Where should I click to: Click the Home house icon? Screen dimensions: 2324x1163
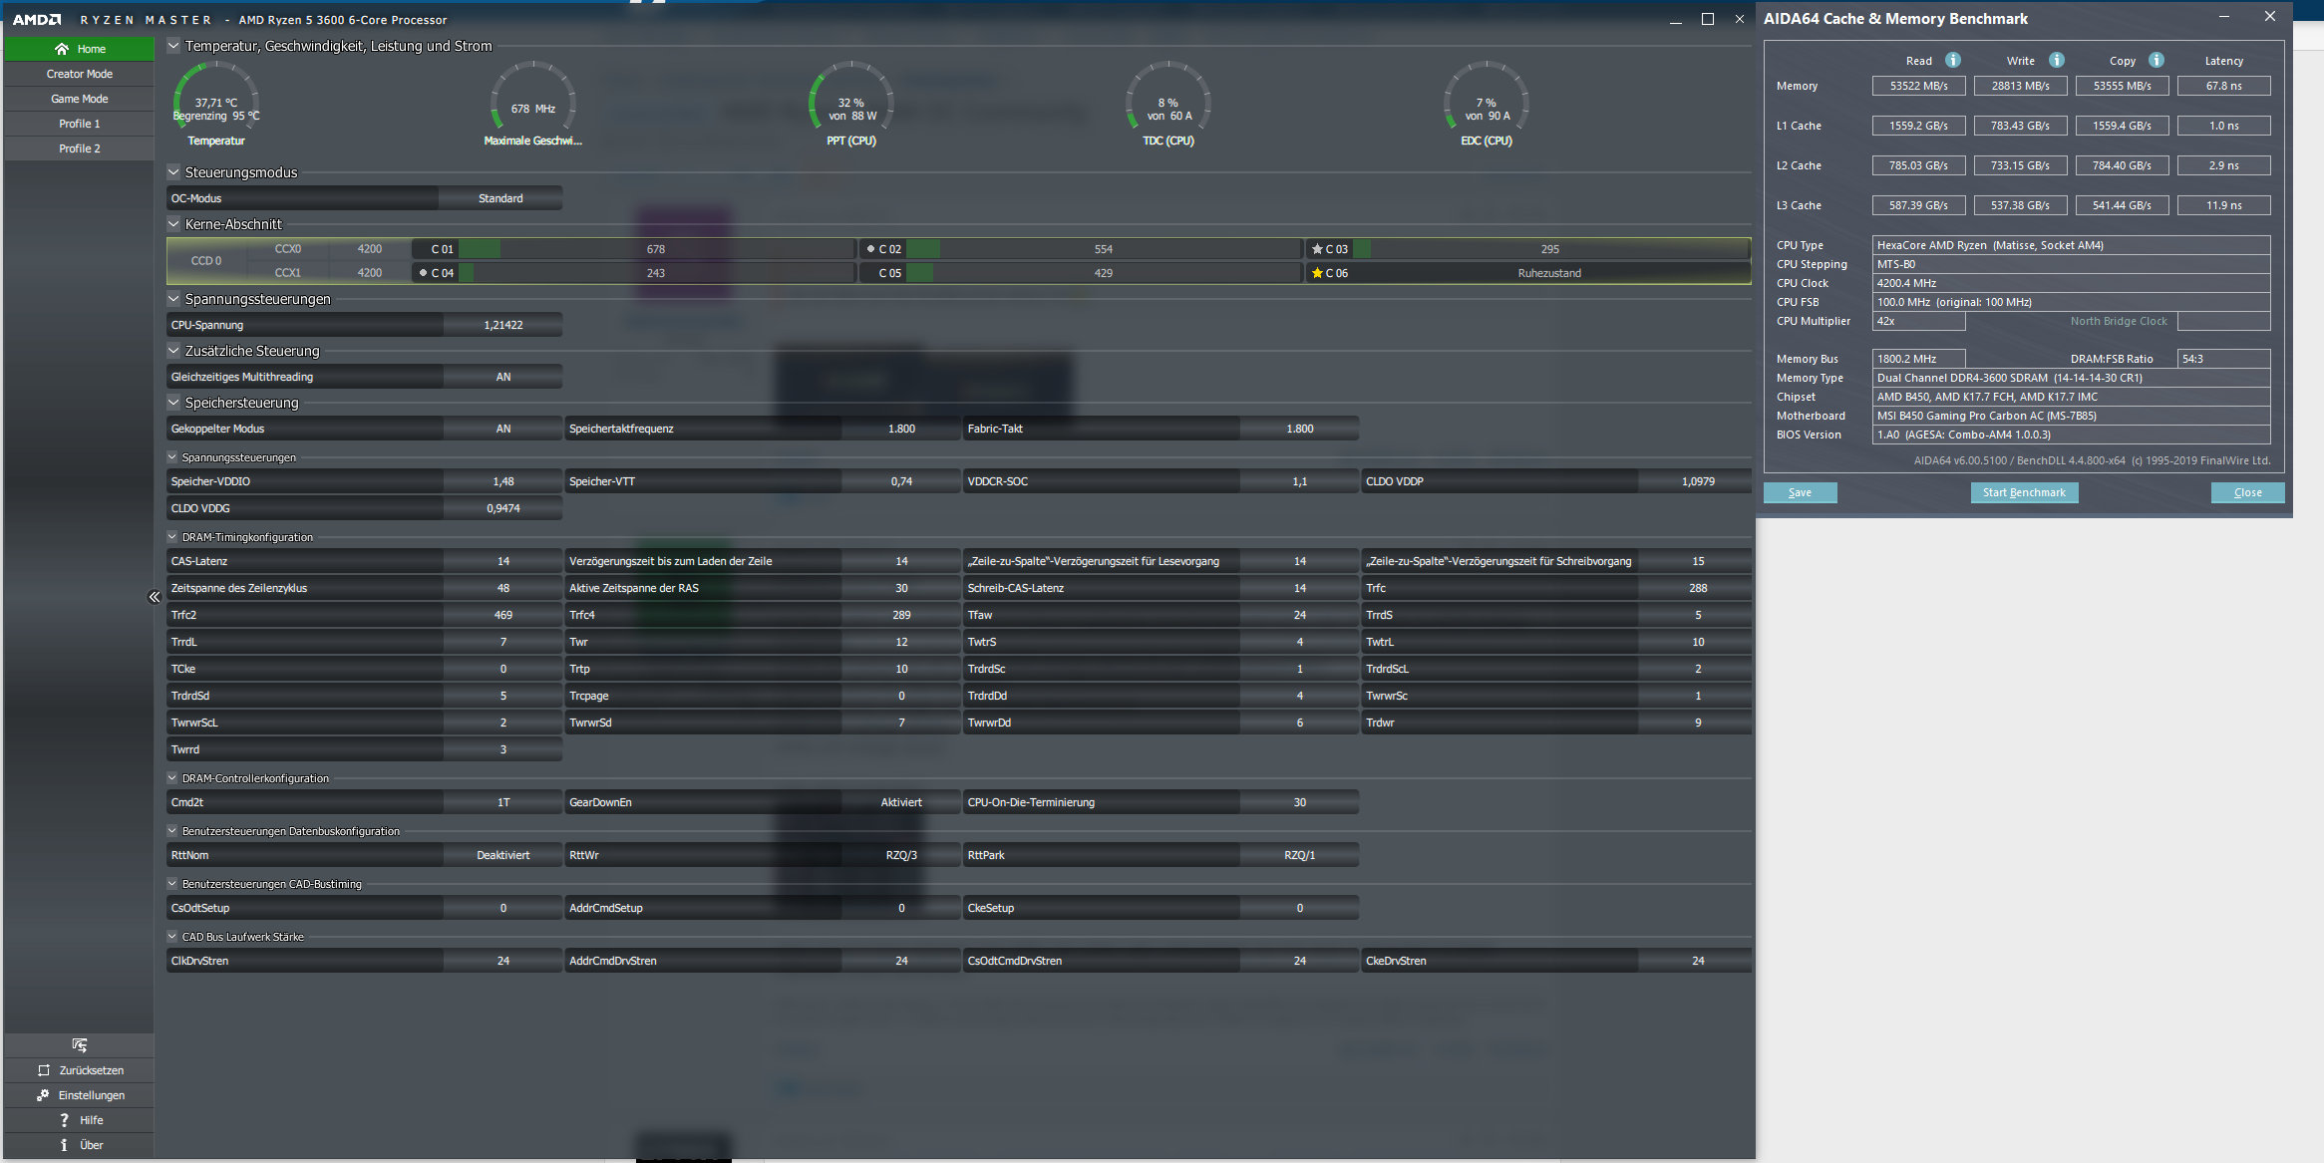(x=62, y=49)
